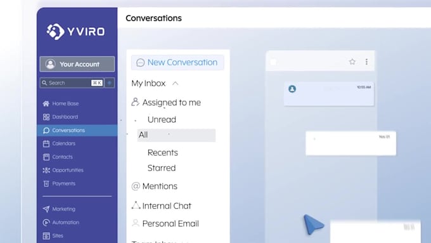
Task: Click the My Inbox heading
Action: click(x=148, y=83)
